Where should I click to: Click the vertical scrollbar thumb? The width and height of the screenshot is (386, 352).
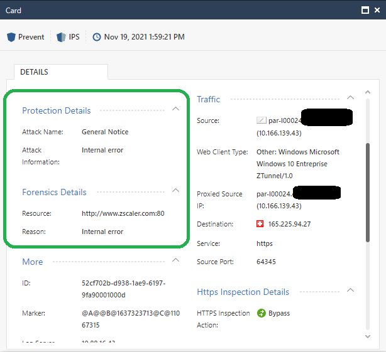(368, 191)
